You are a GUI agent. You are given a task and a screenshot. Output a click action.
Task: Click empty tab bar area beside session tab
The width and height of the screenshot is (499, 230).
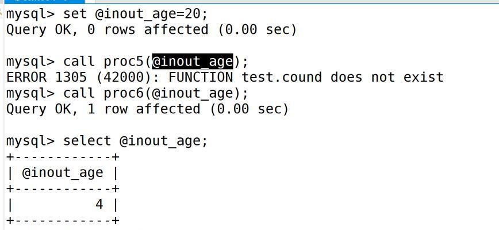click(x=286, y=1)
